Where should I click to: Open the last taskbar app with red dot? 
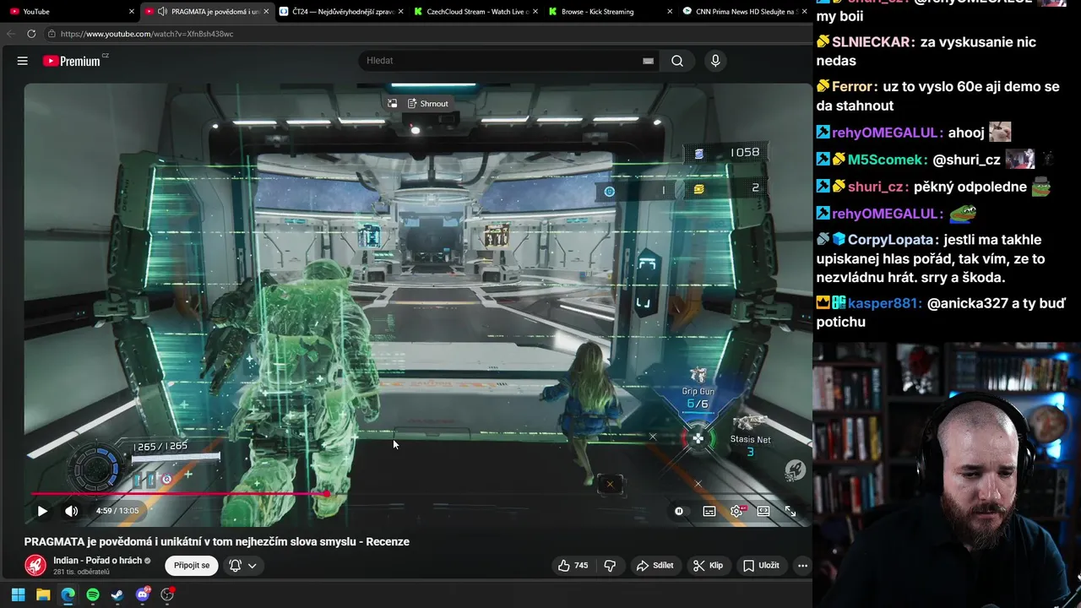tap(167, 594)
